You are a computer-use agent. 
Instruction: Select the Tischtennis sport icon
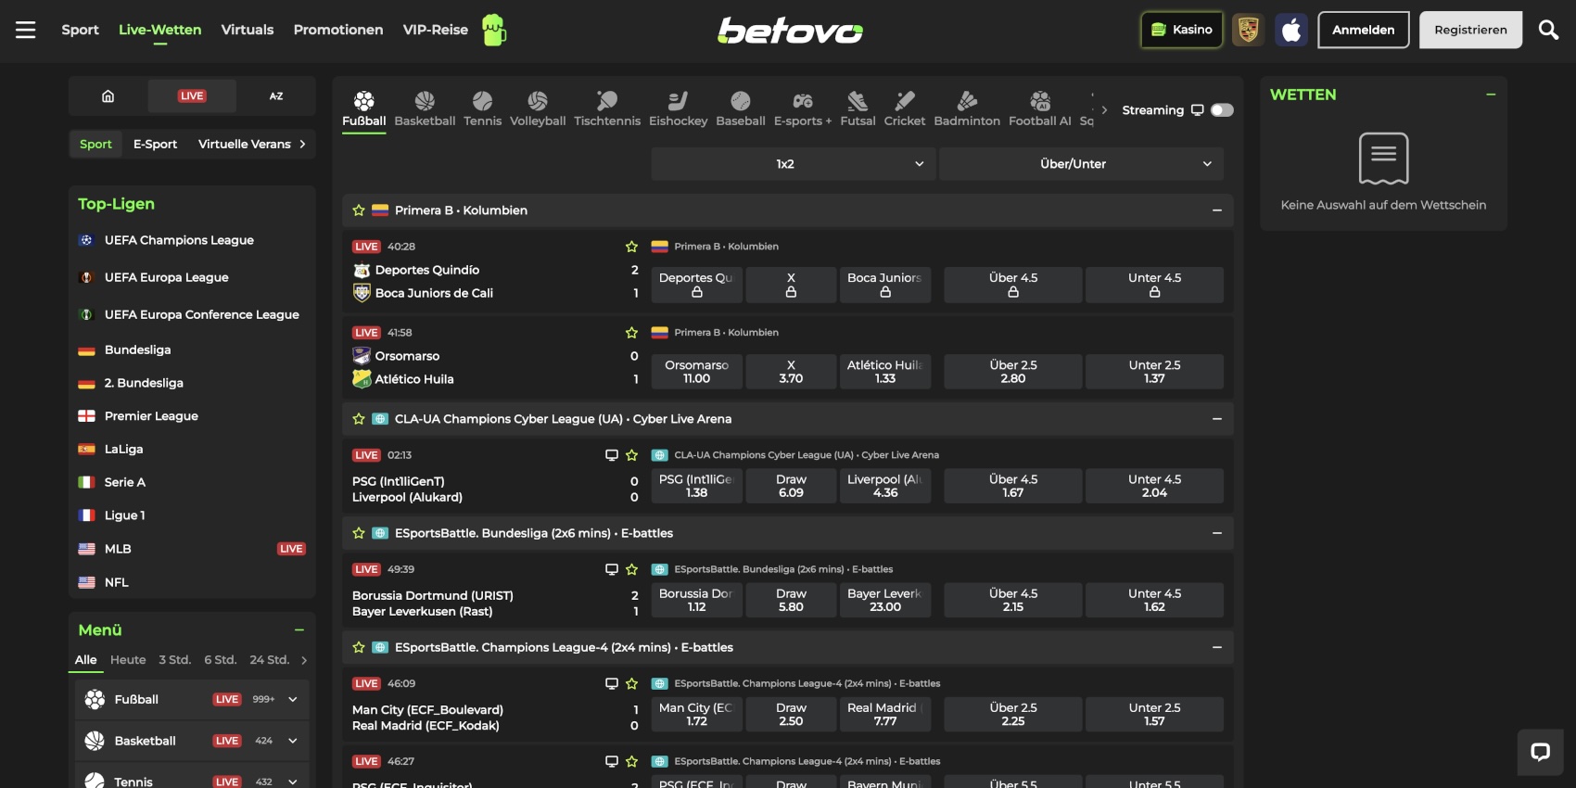[606, 108]
